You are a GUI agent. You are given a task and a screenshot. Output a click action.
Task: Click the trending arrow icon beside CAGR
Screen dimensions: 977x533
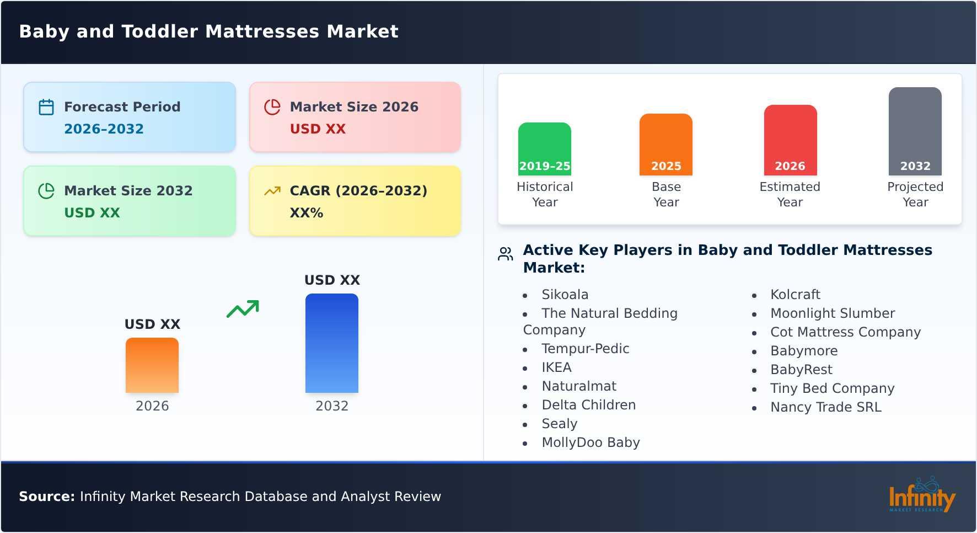point(272,191)
